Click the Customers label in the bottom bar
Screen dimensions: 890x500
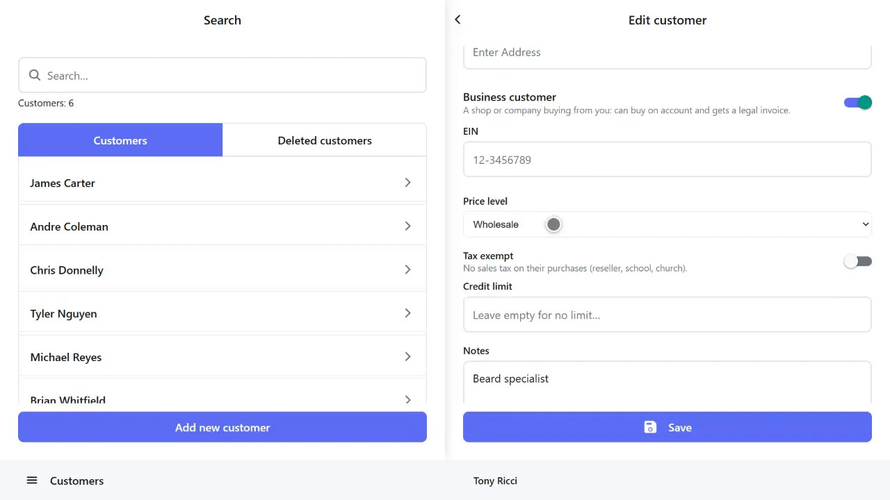(76, 481)
